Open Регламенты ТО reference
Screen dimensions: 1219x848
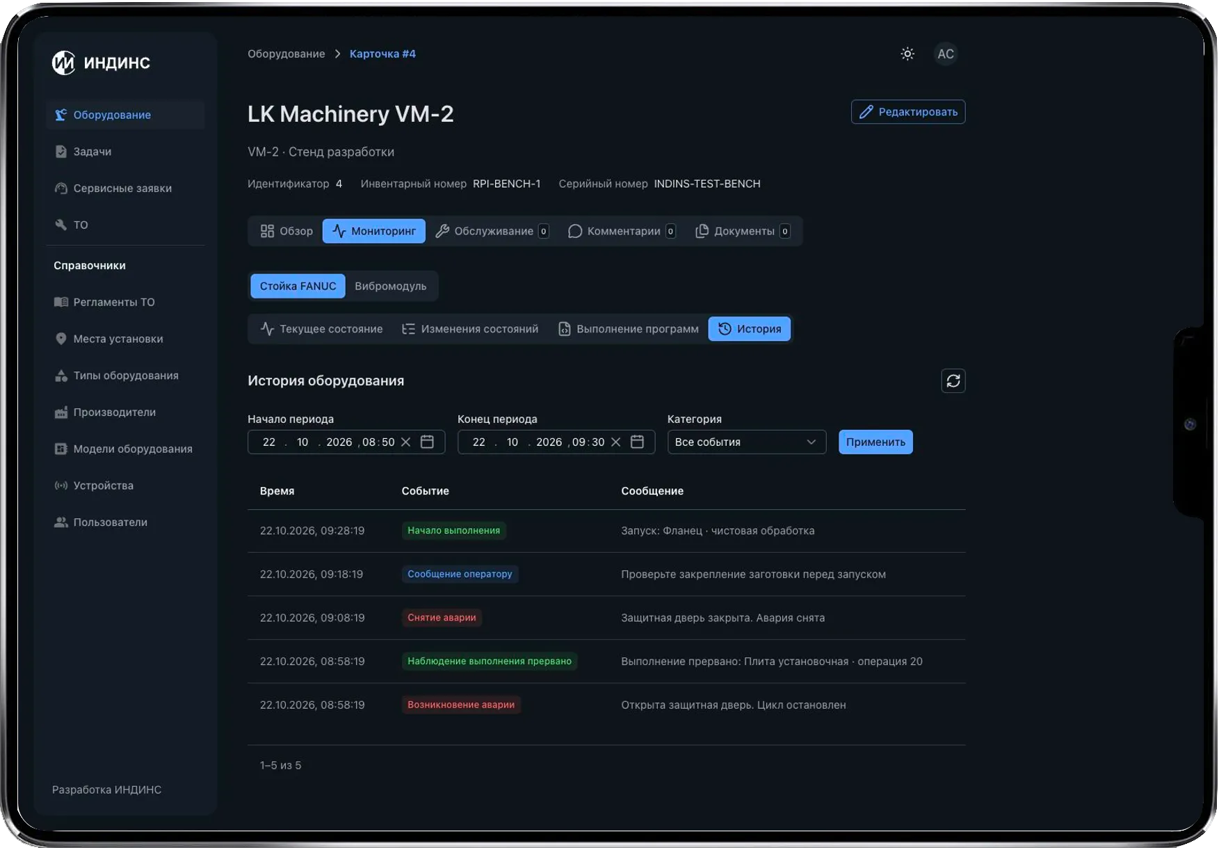point(125,302)
